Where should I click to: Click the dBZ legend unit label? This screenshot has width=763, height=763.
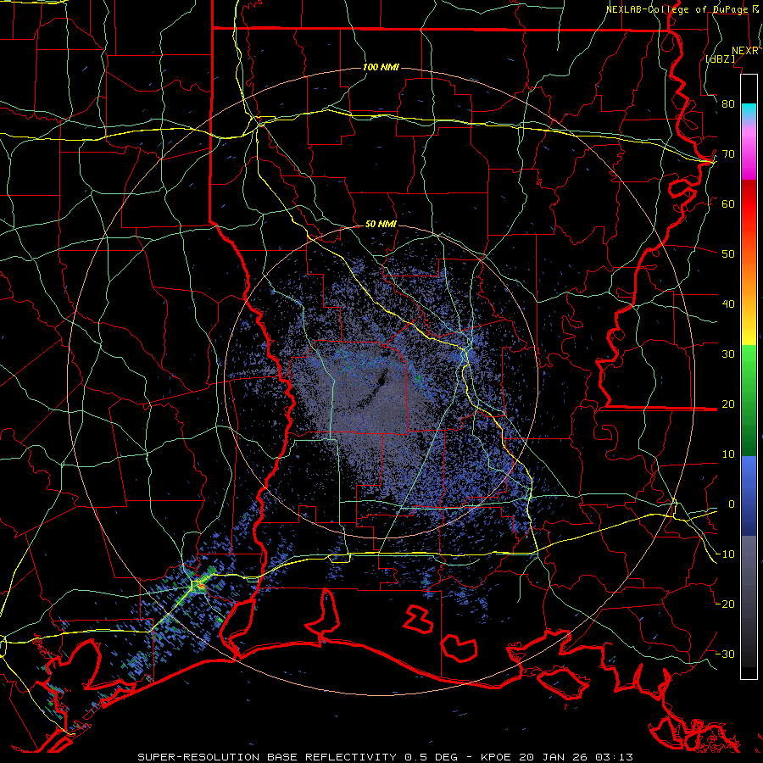(720, 58)
